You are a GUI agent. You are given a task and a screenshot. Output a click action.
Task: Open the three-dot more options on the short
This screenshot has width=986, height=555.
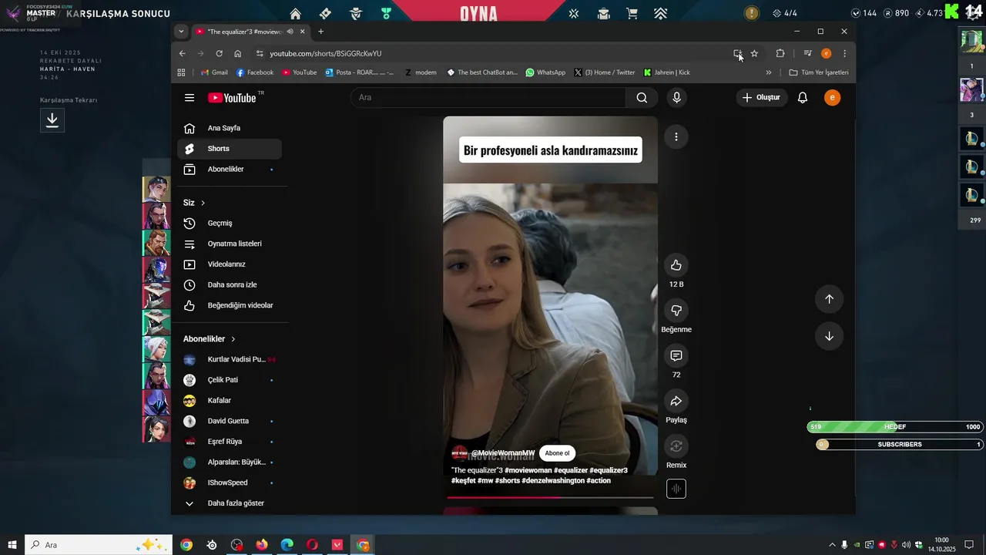pos(676,137)
